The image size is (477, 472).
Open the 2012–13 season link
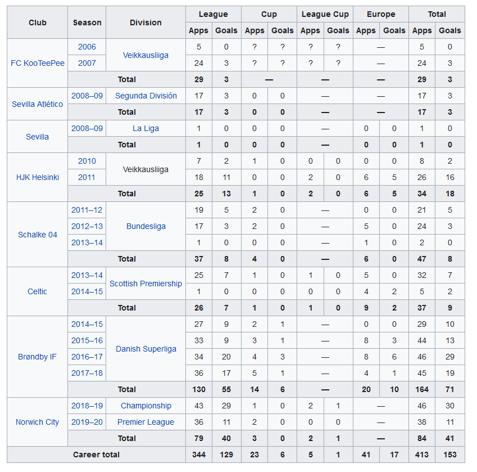[87, 226]
